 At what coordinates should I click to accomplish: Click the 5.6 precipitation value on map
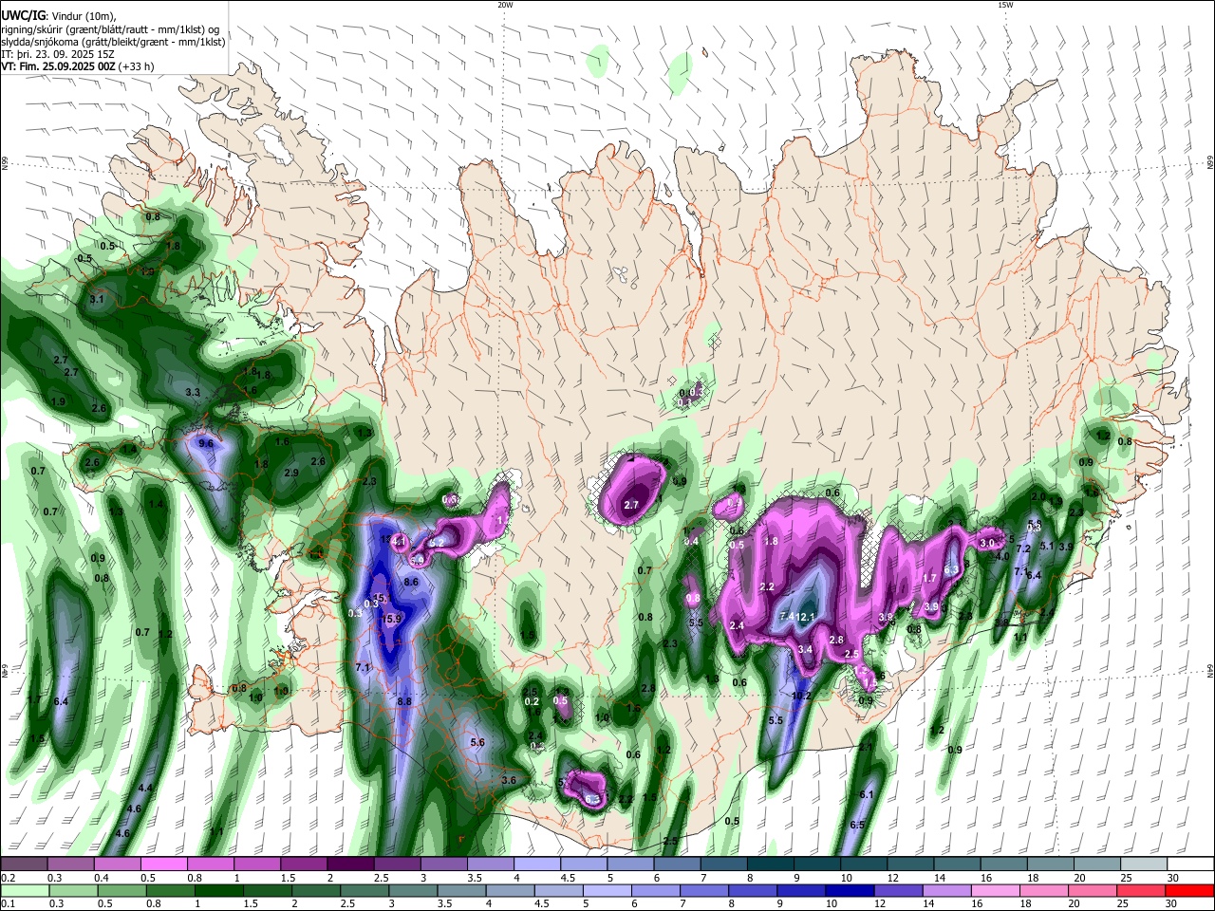[477, 742]
